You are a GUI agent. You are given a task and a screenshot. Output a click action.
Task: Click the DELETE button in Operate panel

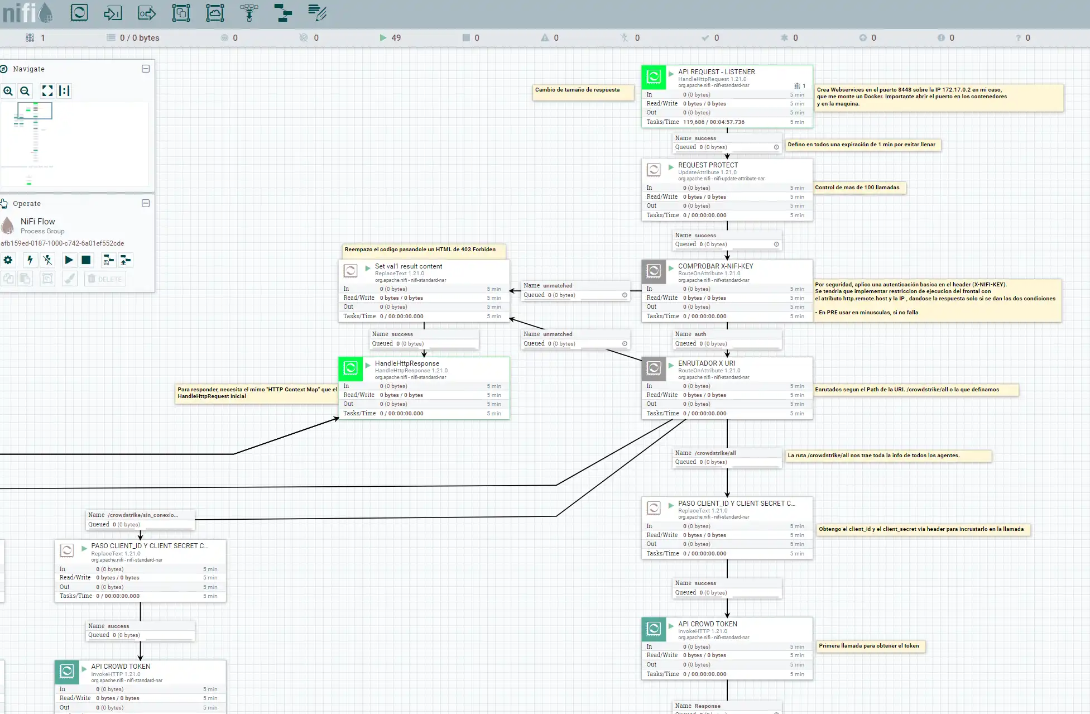[x=105, y=279]
